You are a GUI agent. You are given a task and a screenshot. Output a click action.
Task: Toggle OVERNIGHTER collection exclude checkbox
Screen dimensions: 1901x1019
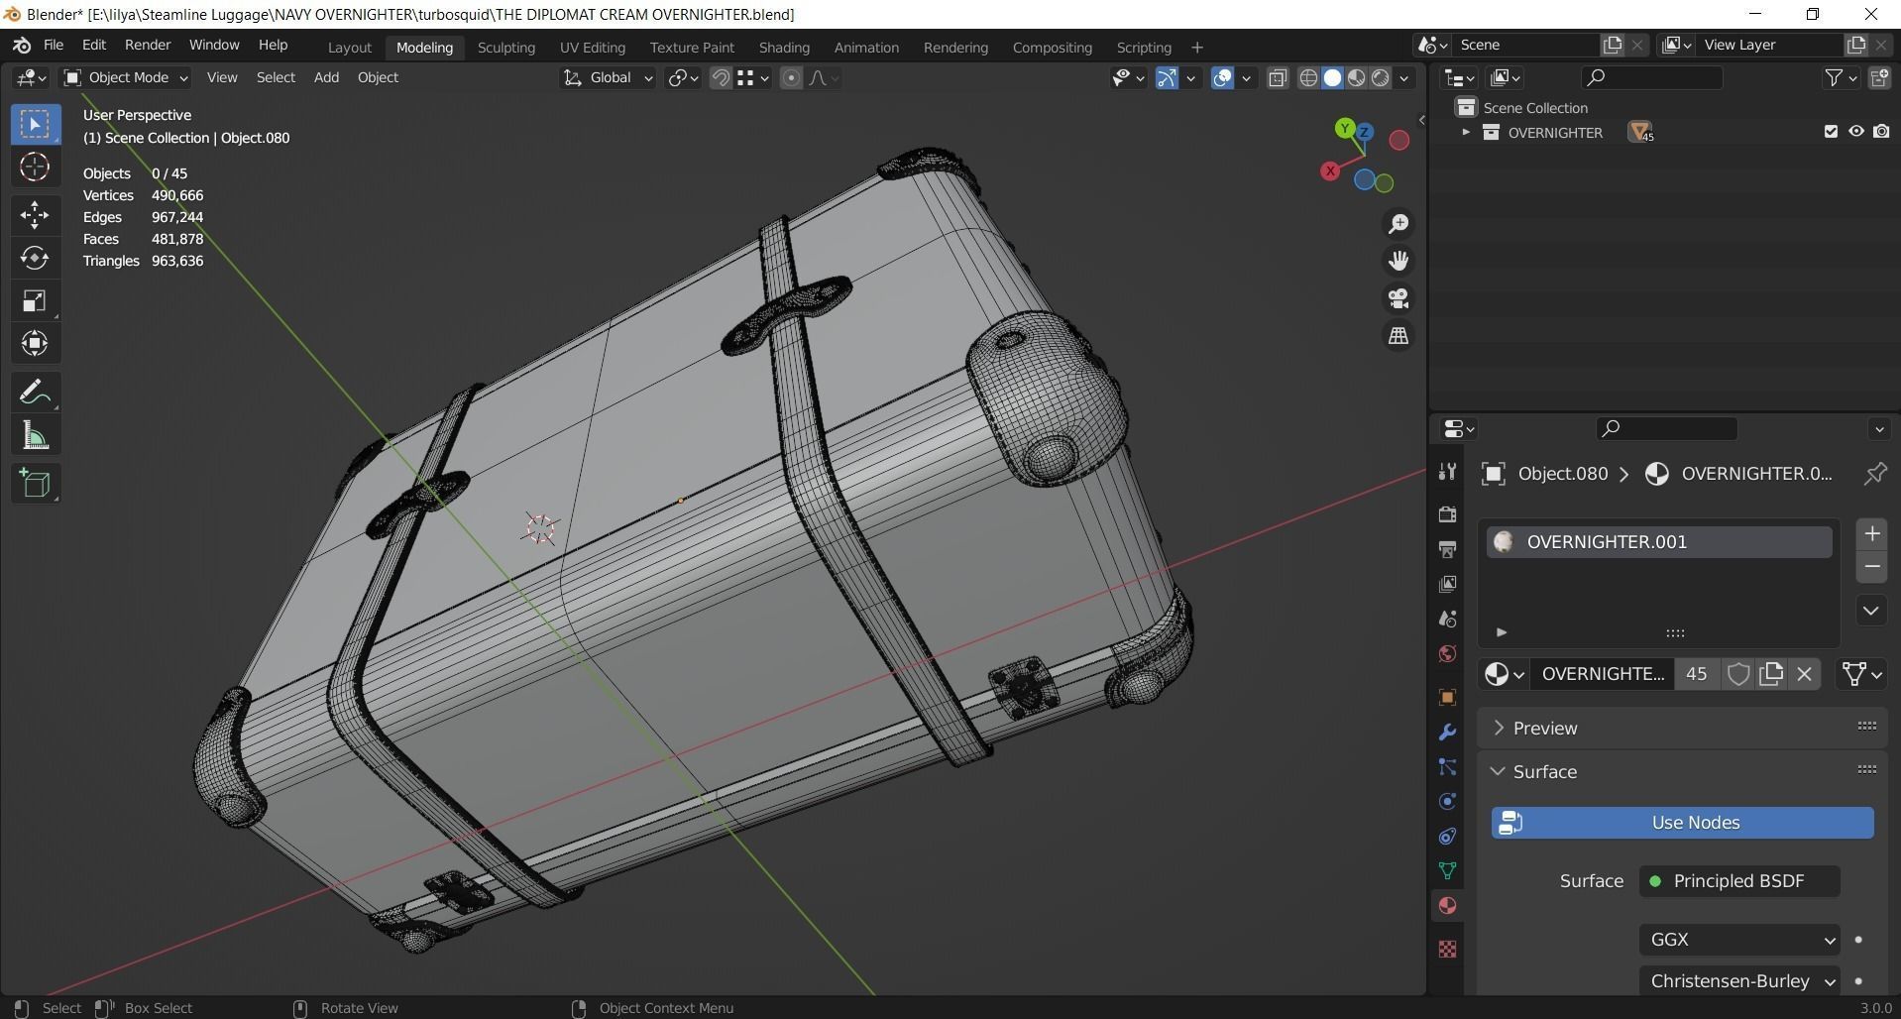(x=1831, y=132)
